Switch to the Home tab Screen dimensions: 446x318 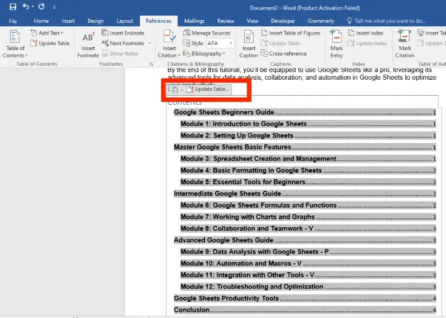[x=41, y=21]
